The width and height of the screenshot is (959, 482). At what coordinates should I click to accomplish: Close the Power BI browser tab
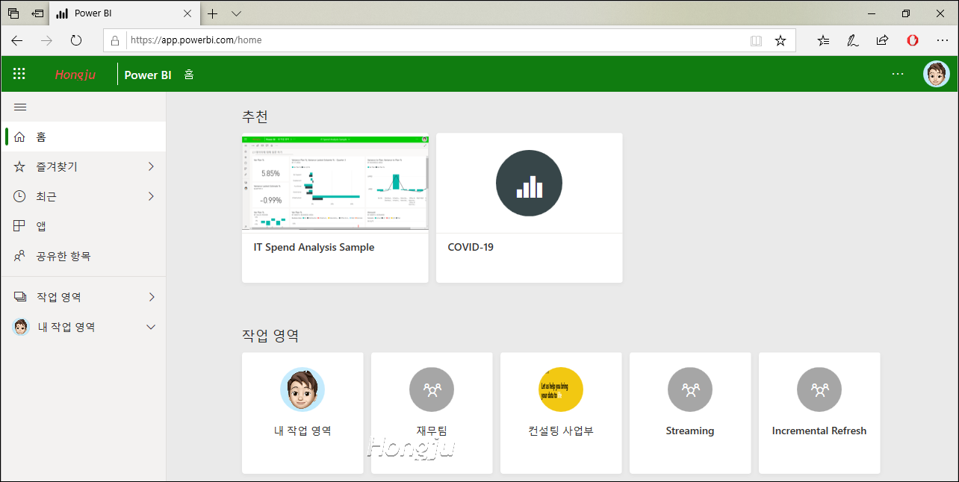pos(187,13)
